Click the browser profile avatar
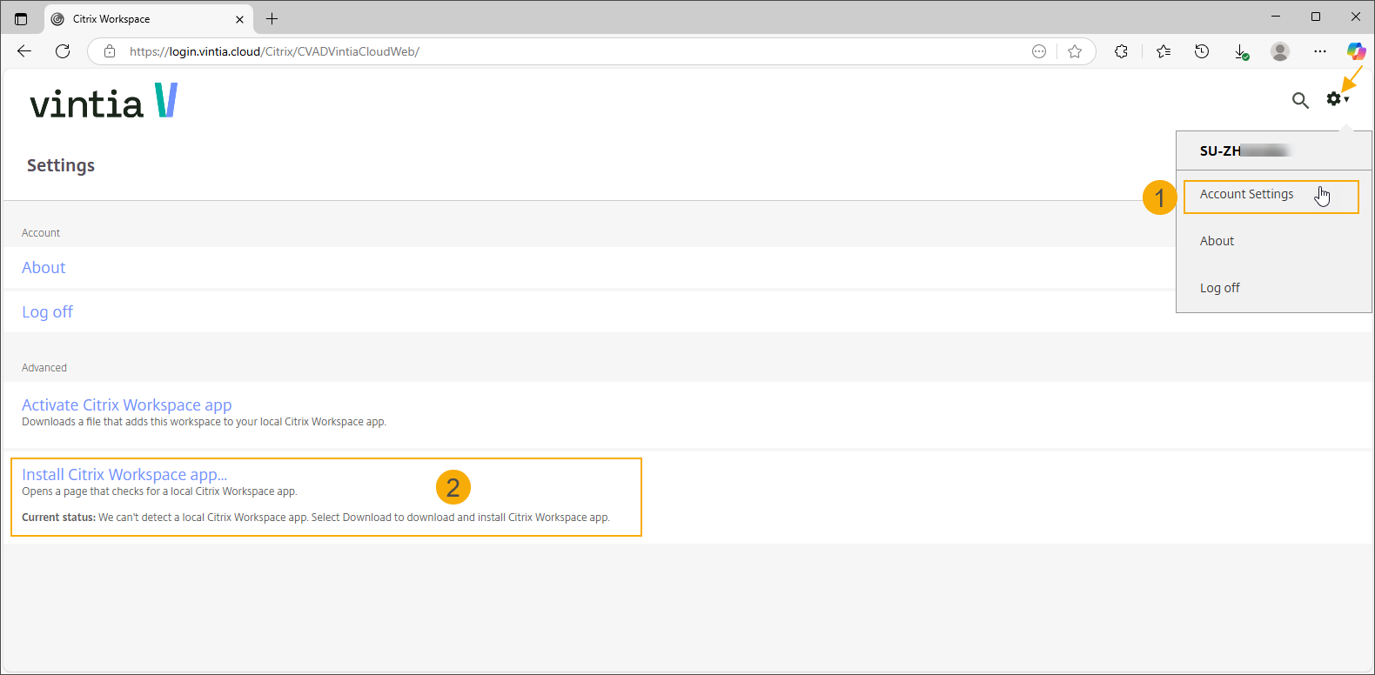Viewport: 1375px width, 675px height. tap(1279, 51)
